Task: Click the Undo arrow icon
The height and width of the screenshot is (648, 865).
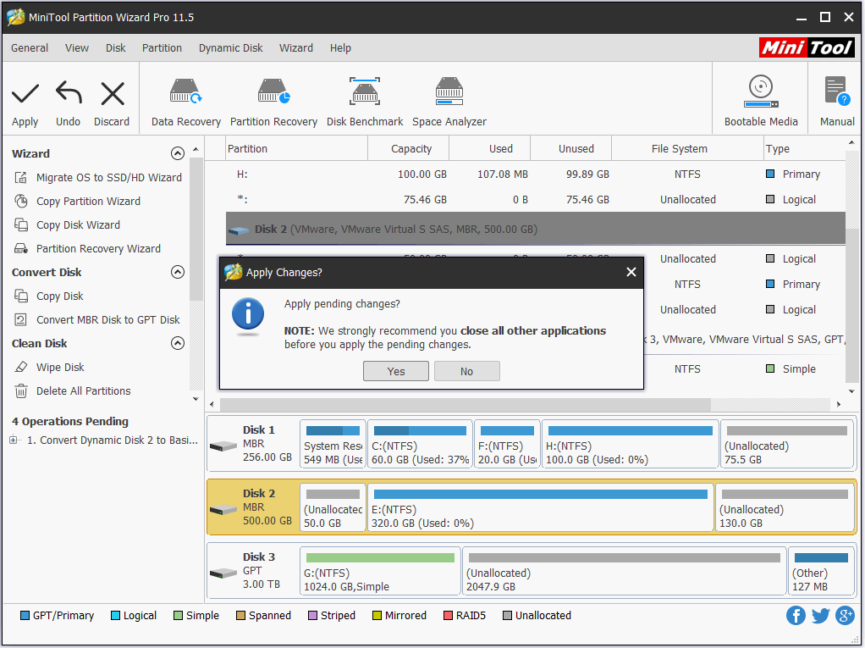Action: (69, 92)
